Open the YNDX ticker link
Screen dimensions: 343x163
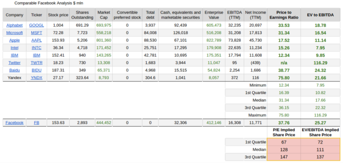coord(37,78)
